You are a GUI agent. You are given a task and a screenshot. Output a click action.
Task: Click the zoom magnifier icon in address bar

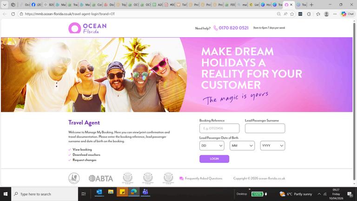[x=279, y=14]
